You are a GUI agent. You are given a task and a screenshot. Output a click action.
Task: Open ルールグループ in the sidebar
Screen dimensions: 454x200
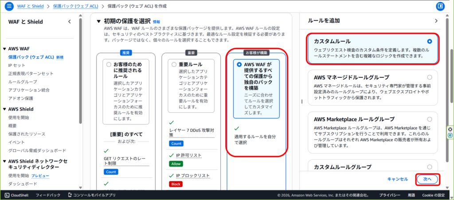[x=23, y=82]
